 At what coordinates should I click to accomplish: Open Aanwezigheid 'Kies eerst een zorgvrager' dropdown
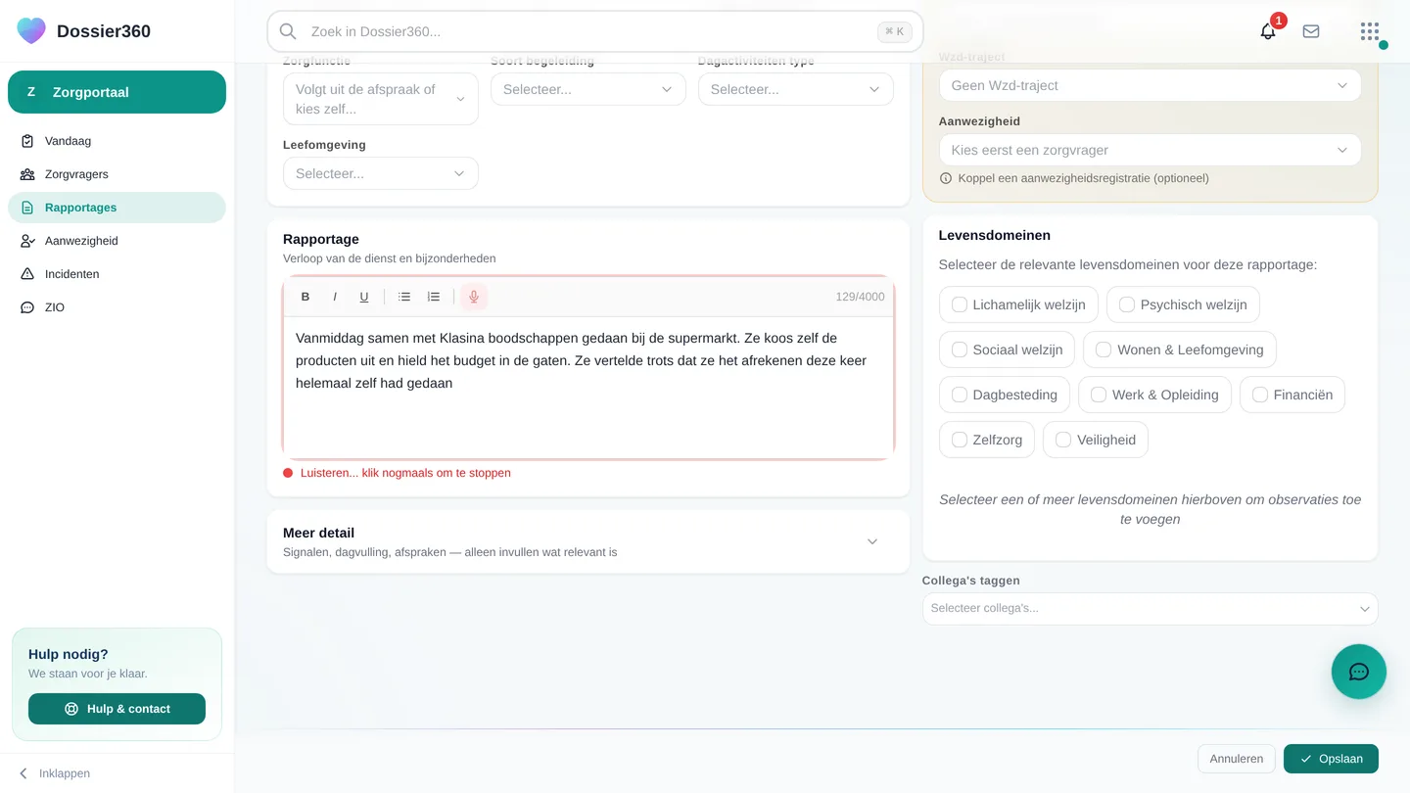pyautogui.click(x=1151, y=150)
